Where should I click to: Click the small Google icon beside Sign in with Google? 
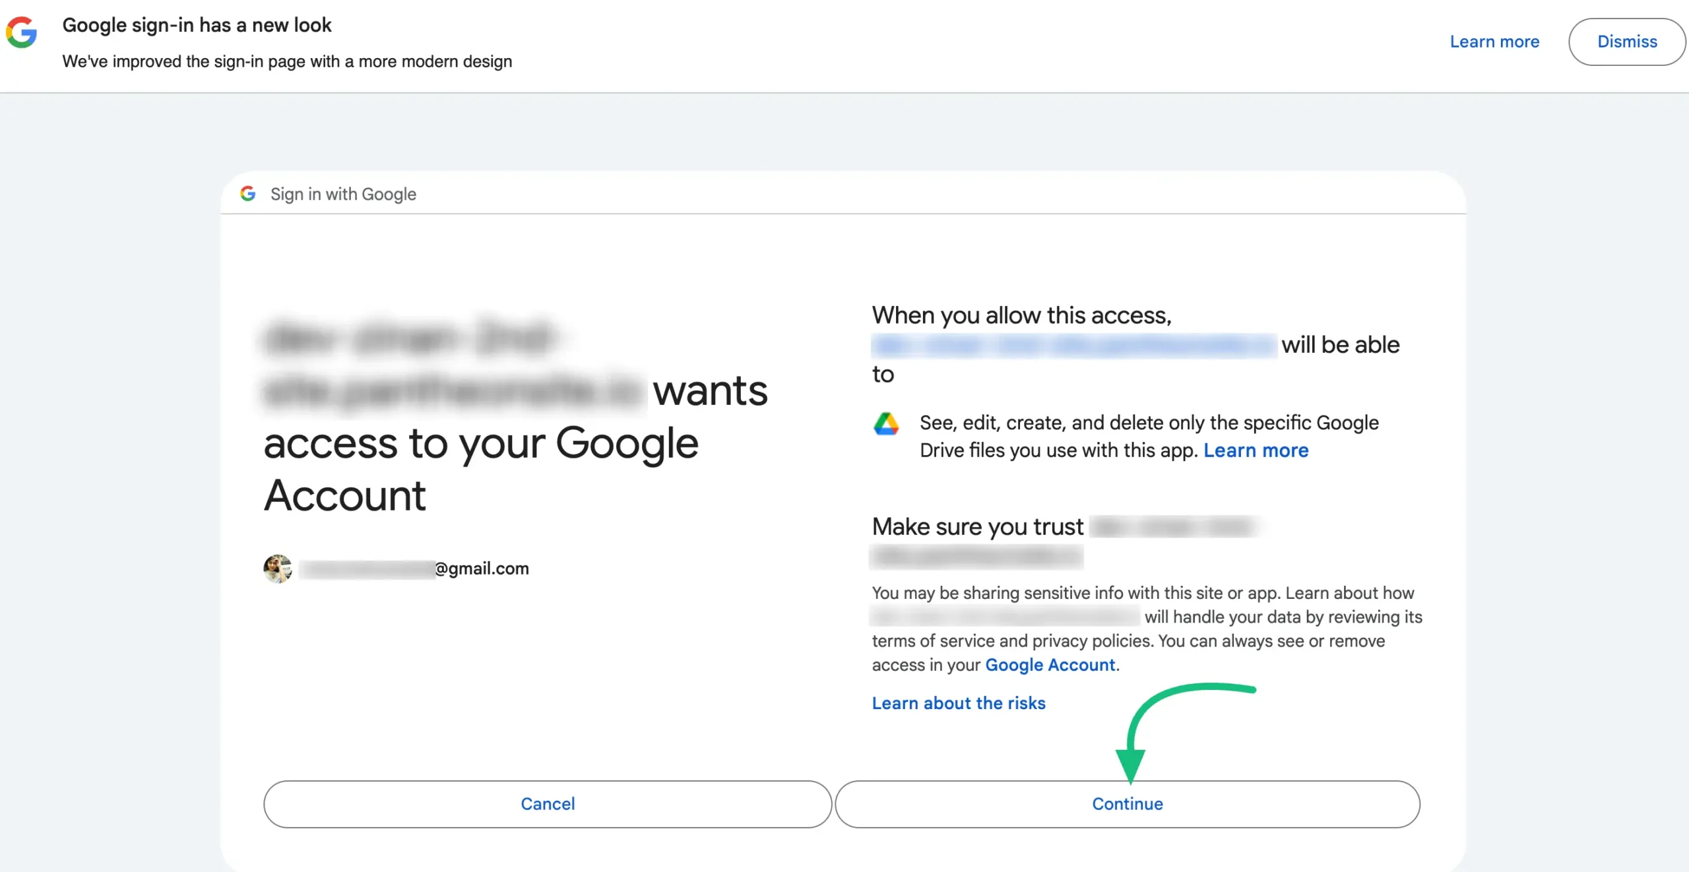(x=248, y=194)
